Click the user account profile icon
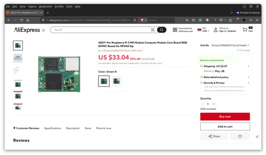The image size is (266, 155). click(215, 30)
